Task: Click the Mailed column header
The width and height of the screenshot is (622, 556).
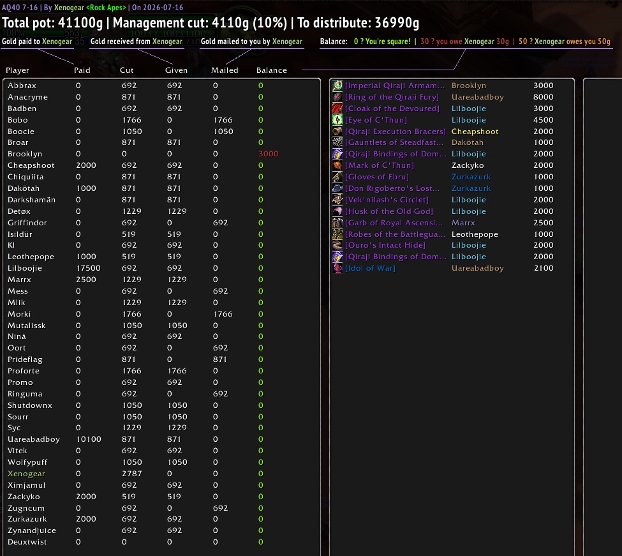Action: 225,70
